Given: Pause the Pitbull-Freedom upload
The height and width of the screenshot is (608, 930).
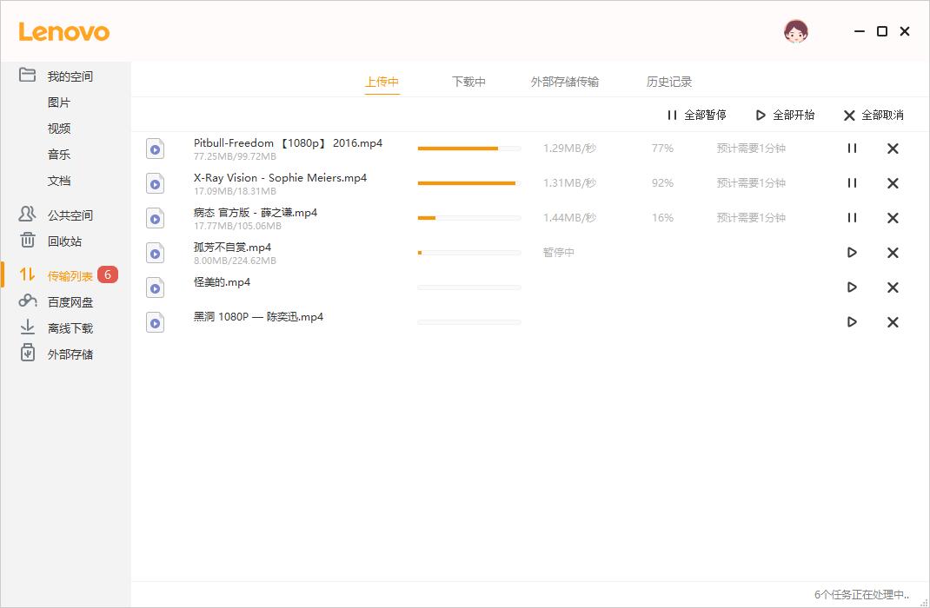Looking at the screenshot, I should pos(851,149).
